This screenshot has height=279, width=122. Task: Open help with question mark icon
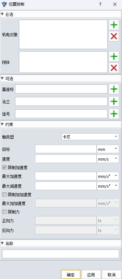pos(100,5)
